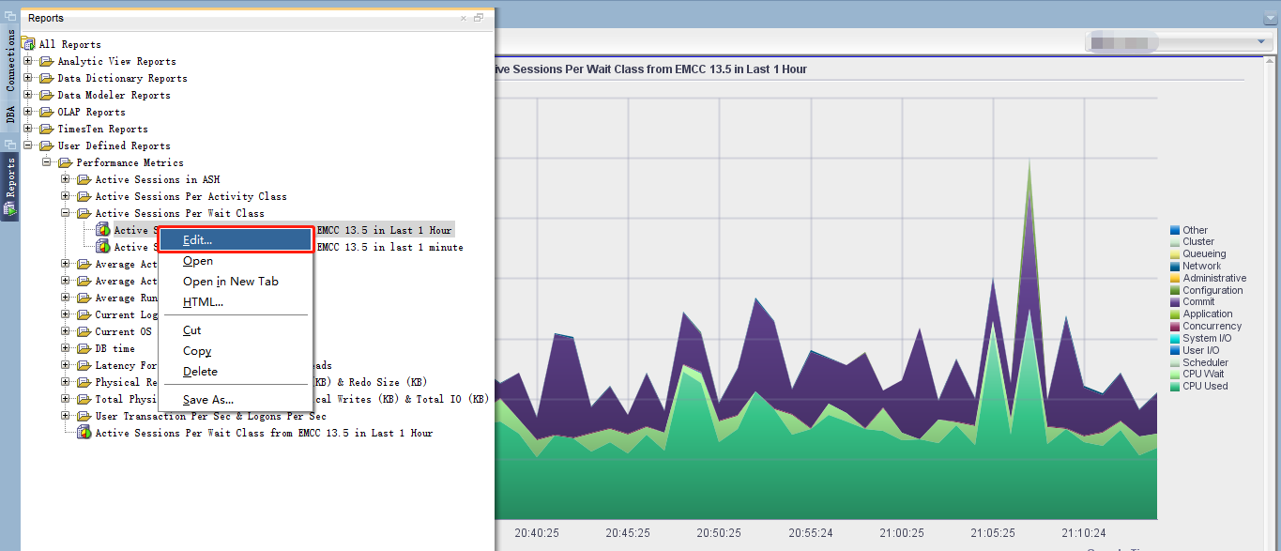
Task: Click the User Transaction Per Sec folder icon
Action: 84,416
